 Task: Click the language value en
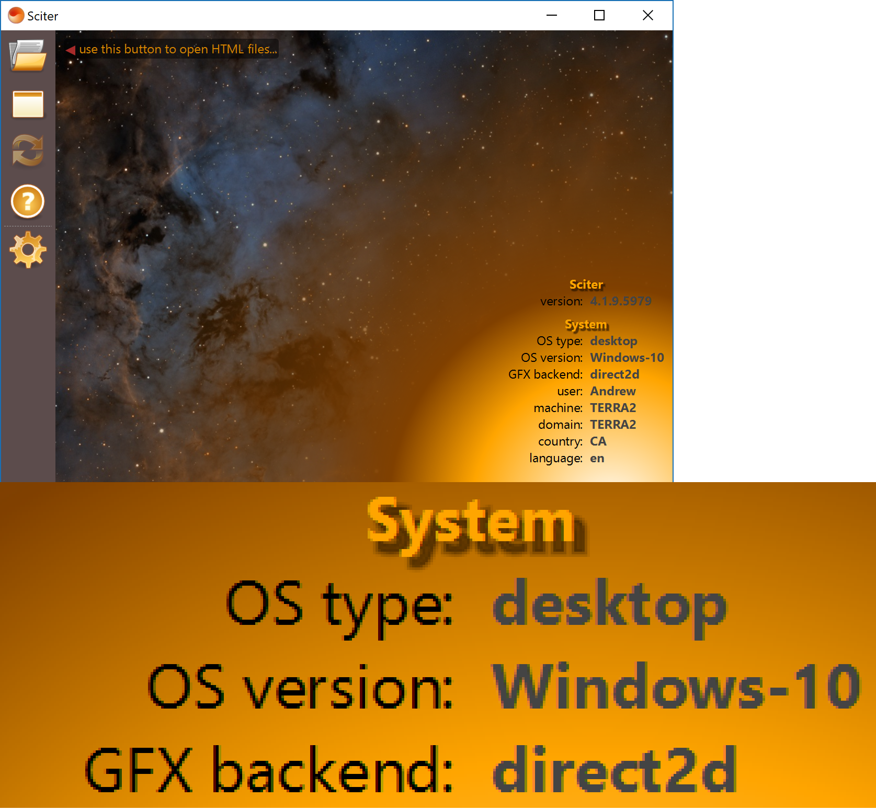click(x=597, y=458)
